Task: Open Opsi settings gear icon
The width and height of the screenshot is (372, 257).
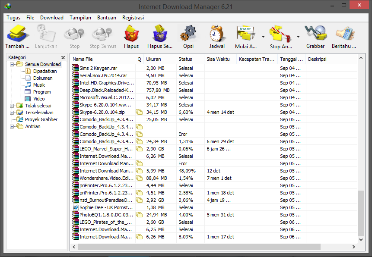Action: 188,34
